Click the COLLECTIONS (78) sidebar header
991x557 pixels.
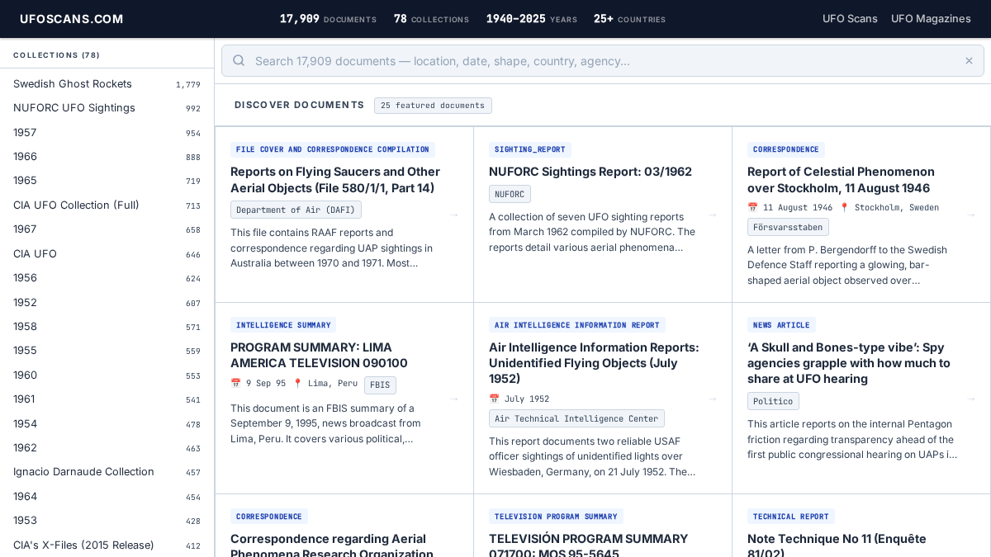coord(57,55)
